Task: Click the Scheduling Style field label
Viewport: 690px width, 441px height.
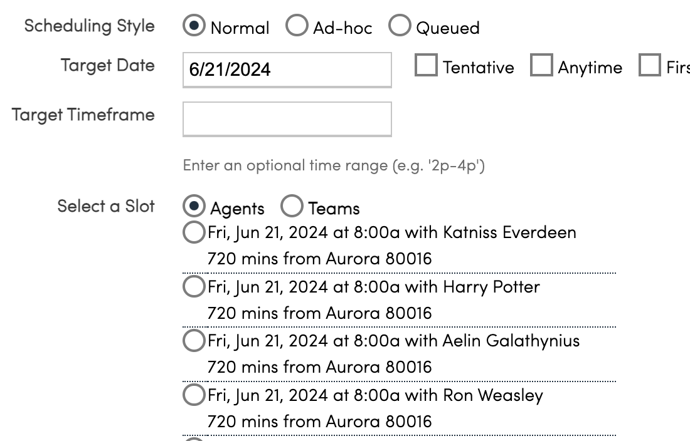Action: coord(89,26)
